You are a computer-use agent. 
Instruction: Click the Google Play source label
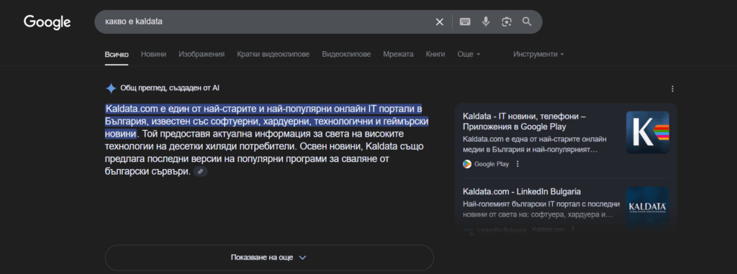coord(492,164)
